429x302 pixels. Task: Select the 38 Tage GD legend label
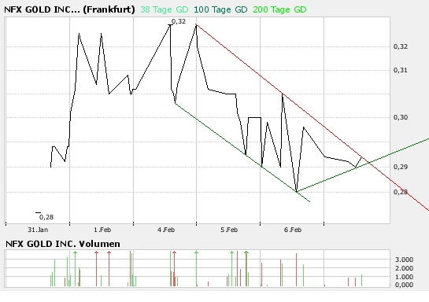pos(165,9)
